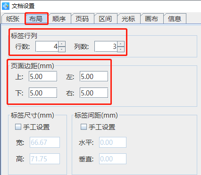Select the 布局 tab

36,19
